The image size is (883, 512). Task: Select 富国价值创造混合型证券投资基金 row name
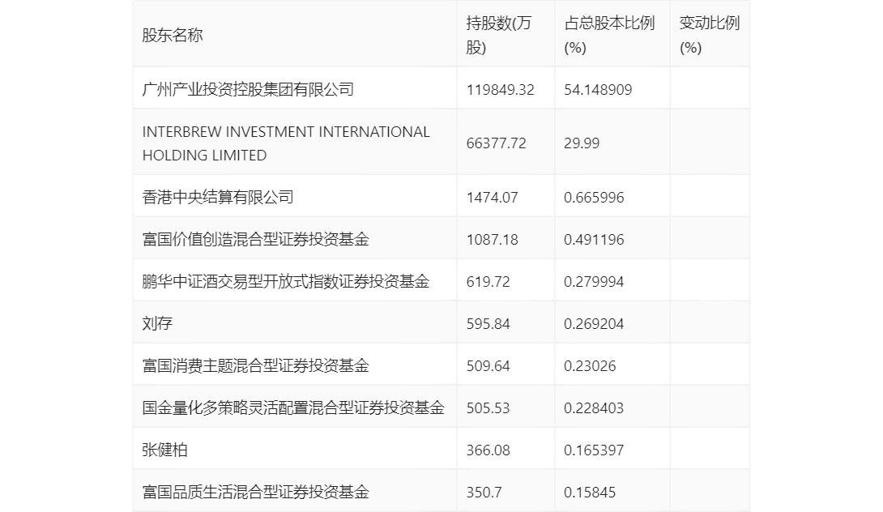pyautogui.click(x=256, y=239)
